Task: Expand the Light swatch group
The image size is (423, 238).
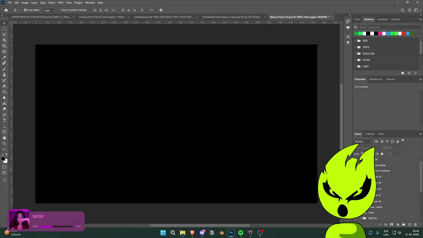Action: 355,66
